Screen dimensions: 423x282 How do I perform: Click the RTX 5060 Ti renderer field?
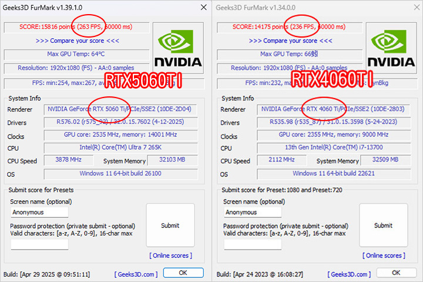[x=120, y=109]
